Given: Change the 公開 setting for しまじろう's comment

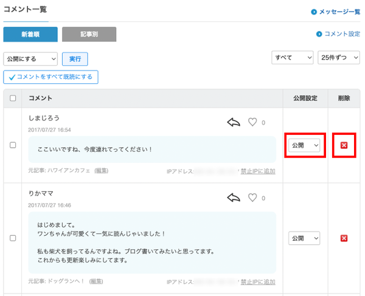Looking at the screenshot, I should pyautogui.click(x=304, y=145).
